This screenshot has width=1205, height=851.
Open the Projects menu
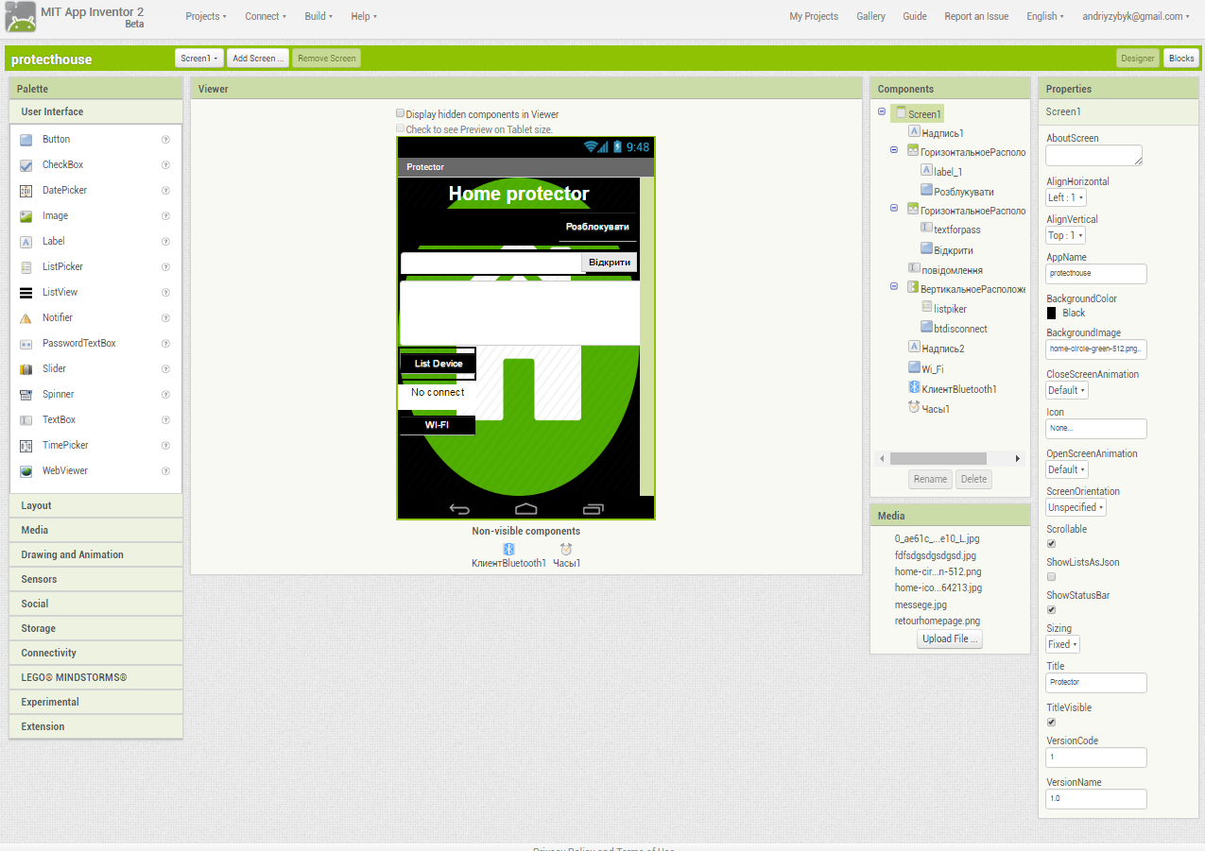206,16
